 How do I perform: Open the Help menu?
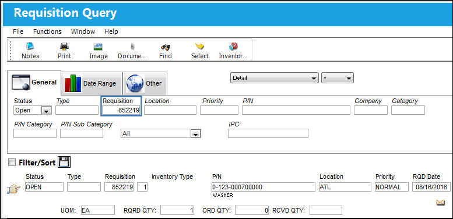pos(111,31)
